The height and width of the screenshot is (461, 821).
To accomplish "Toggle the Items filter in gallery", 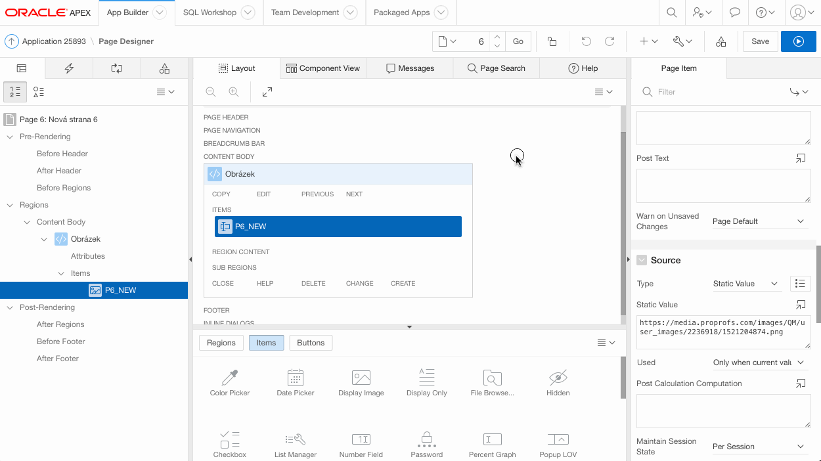I will pos(266,343).
